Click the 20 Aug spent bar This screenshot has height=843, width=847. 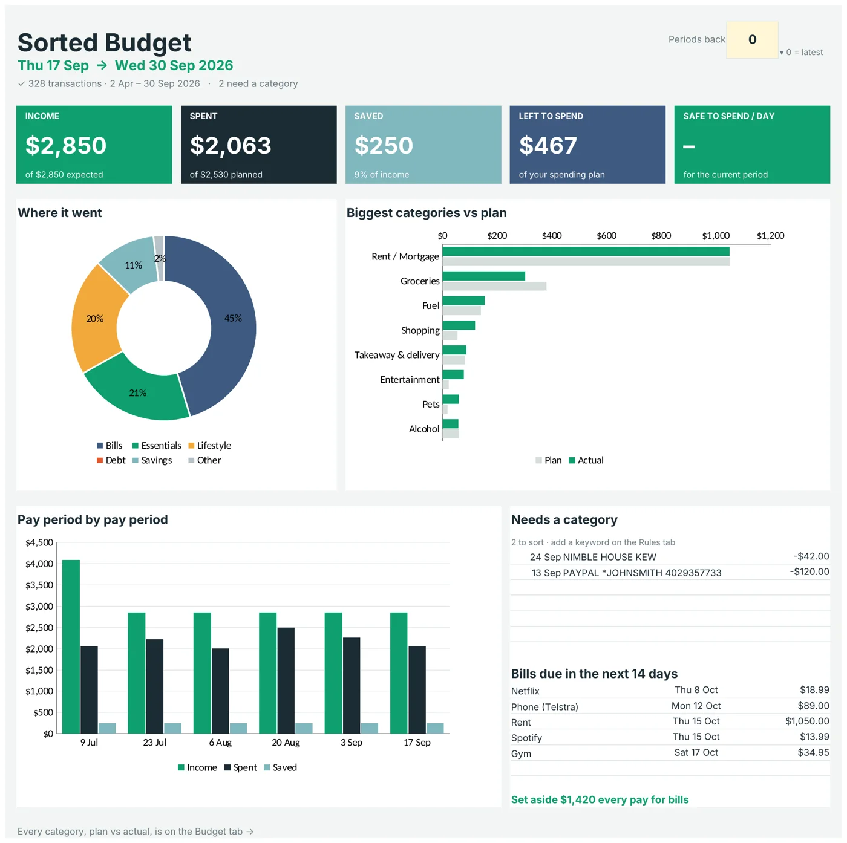pyautogui.click(x=286, y=680)
